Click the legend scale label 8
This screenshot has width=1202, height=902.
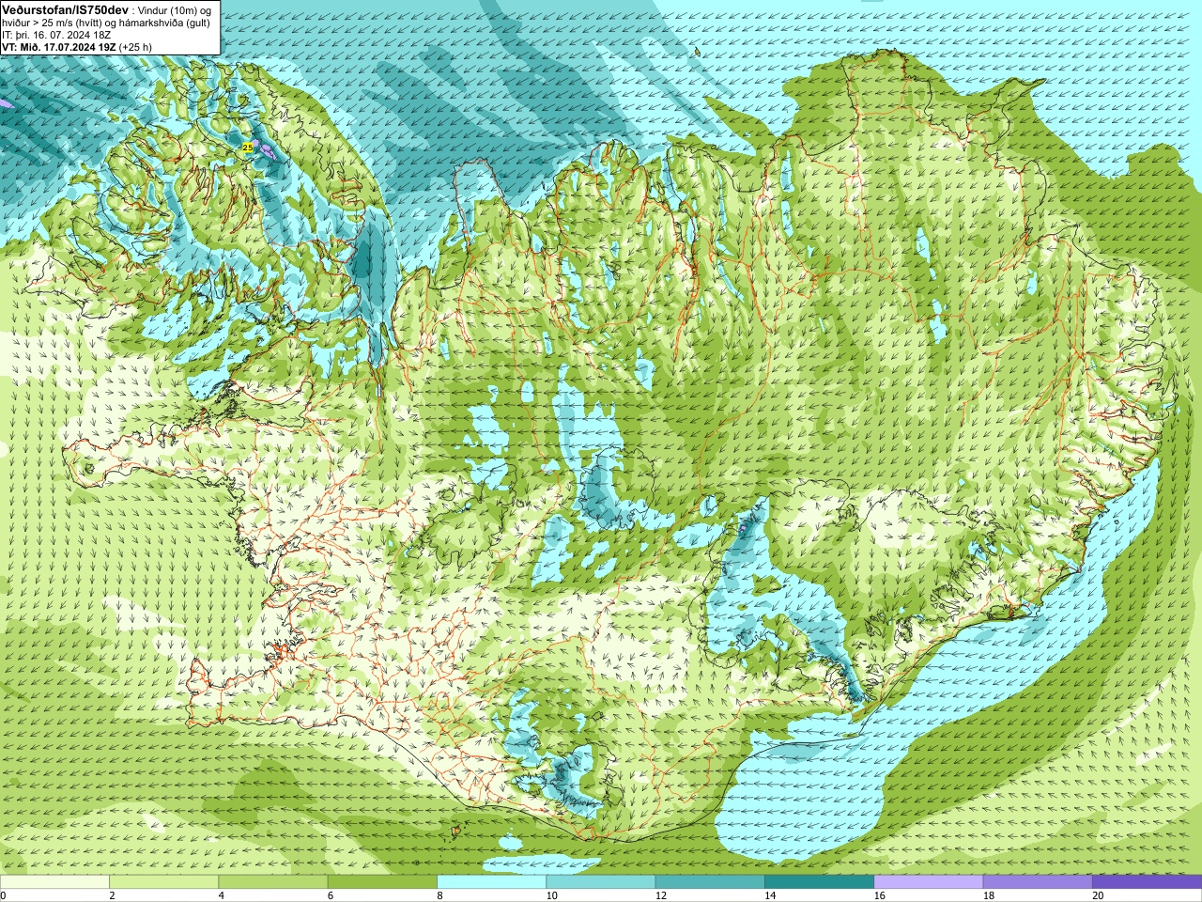439,895
